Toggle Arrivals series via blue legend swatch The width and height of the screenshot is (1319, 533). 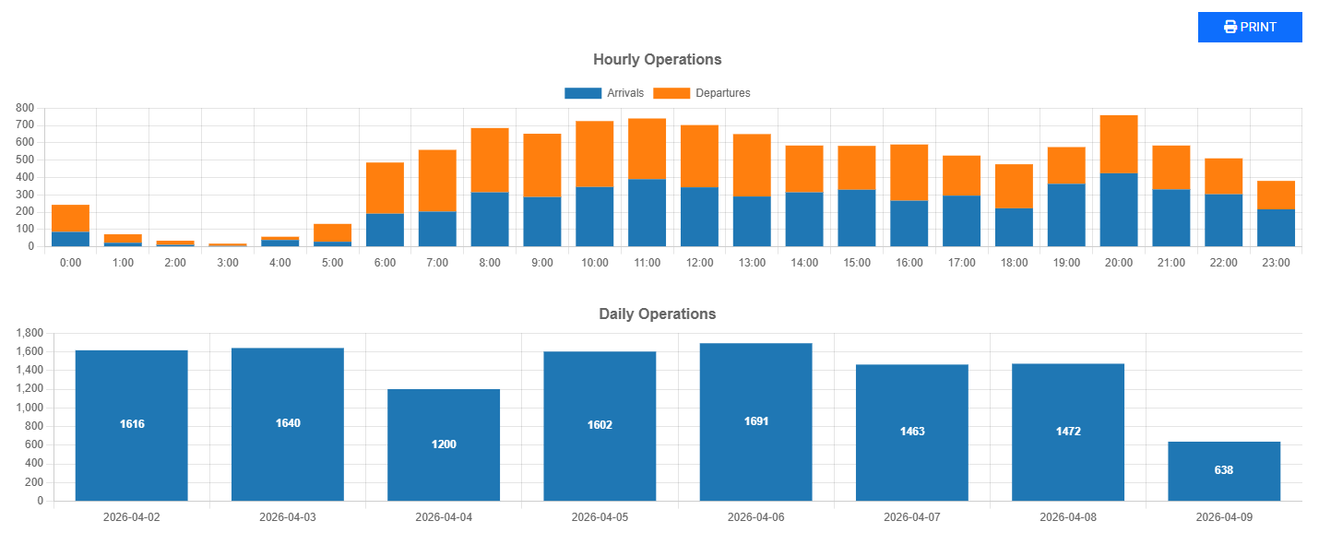pos(581,93)
